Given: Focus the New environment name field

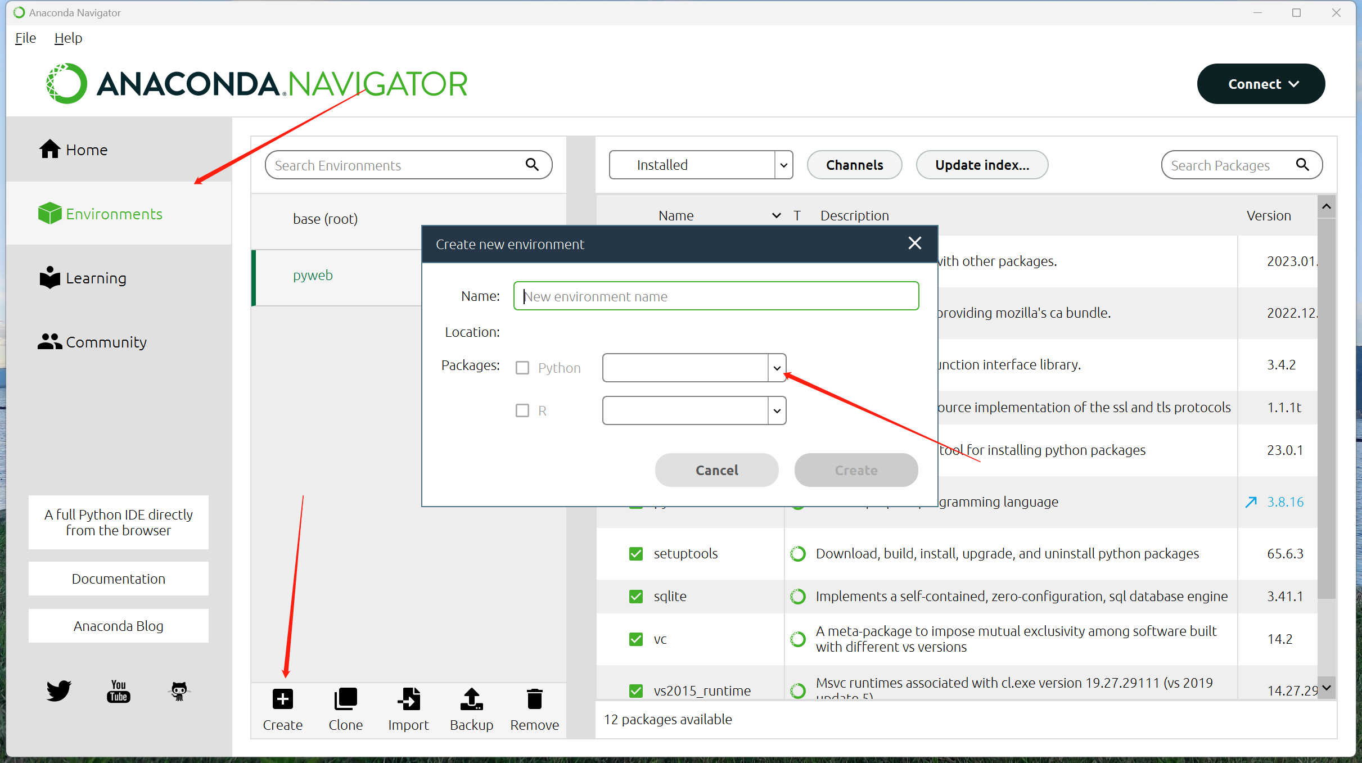Looking at the screenshot, I should tap(716, 296).
